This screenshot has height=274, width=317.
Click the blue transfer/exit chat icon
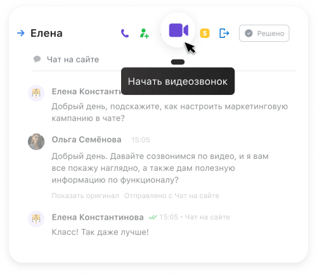click(x=224, y=34)
